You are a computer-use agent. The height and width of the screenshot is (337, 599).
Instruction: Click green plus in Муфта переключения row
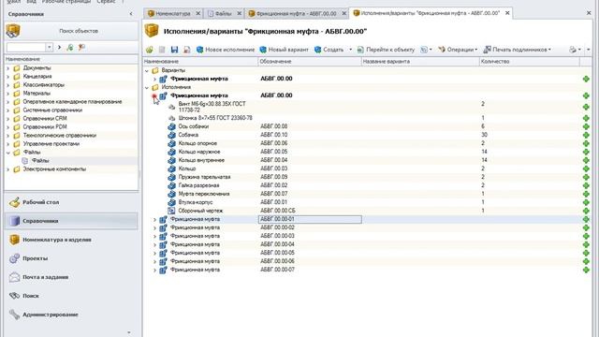[586, 194]
